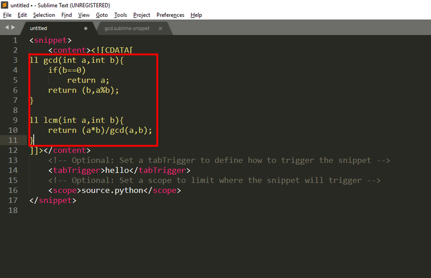The width and height of the screenshot is (431, 278).
Task: Click line number 1 in the gutter
Action: click(x=15, y=40)
